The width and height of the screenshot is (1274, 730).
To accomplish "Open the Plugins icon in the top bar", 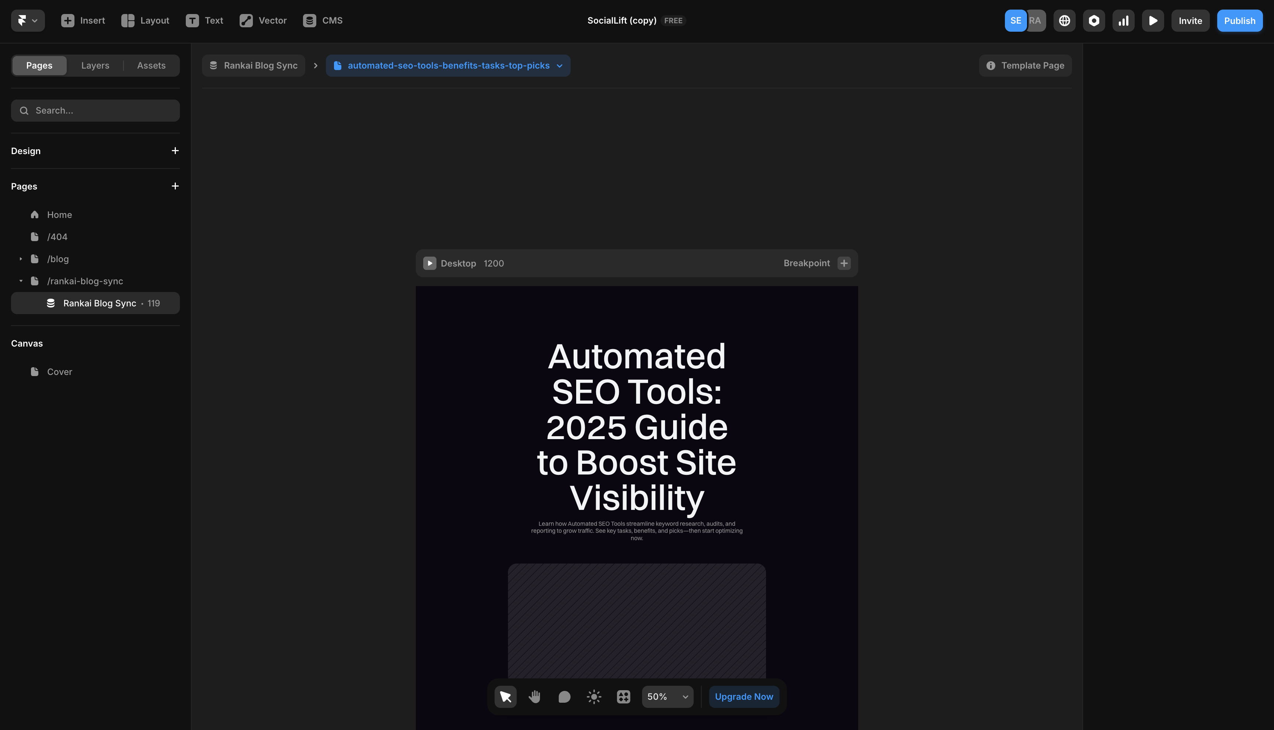I will [x=1094, y=21].
